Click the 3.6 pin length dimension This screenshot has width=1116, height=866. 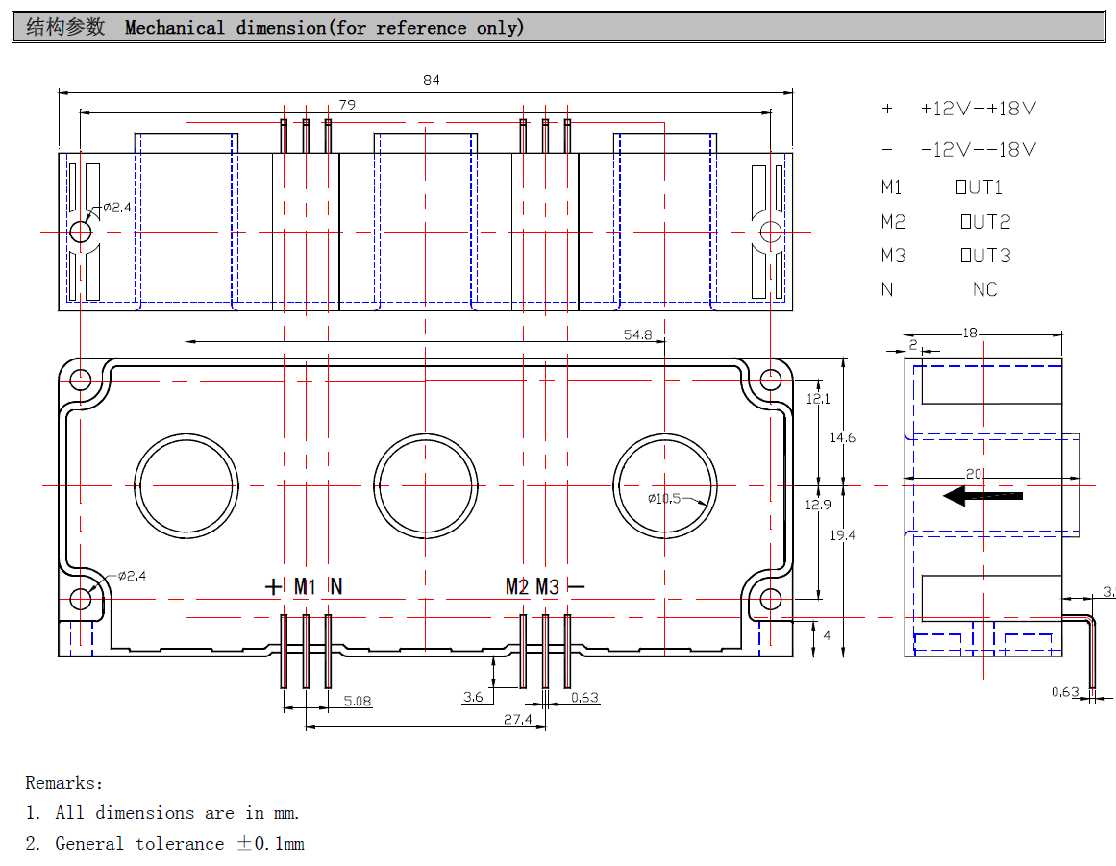473,697
